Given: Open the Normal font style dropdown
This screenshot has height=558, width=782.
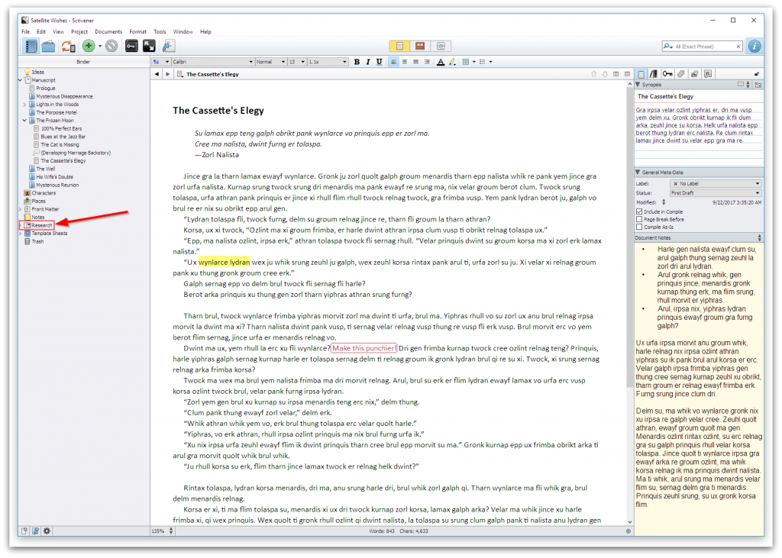Looking at the screenshot, I should coord(271,62).
